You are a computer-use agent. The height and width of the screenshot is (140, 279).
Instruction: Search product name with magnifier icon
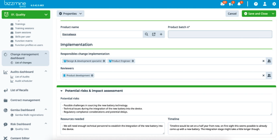(x=146, y=34)
